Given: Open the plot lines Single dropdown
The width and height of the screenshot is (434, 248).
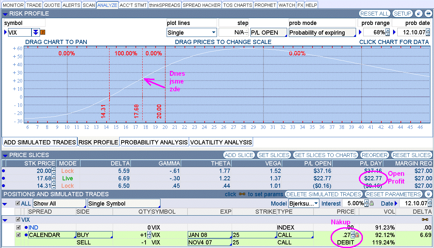Looking at the screenshot, I should pos(192,32).
